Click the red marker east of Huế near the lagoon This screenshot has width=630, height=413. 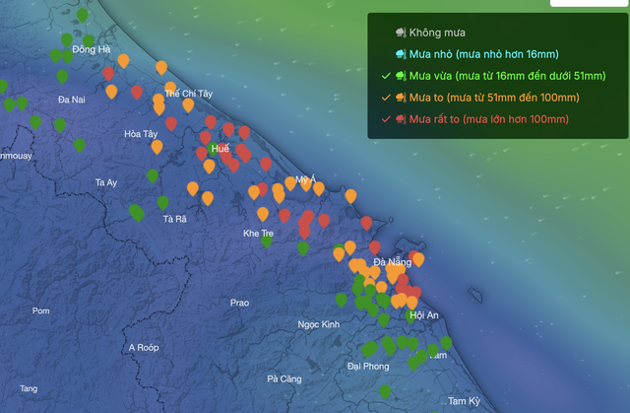(x=266, y=164)
